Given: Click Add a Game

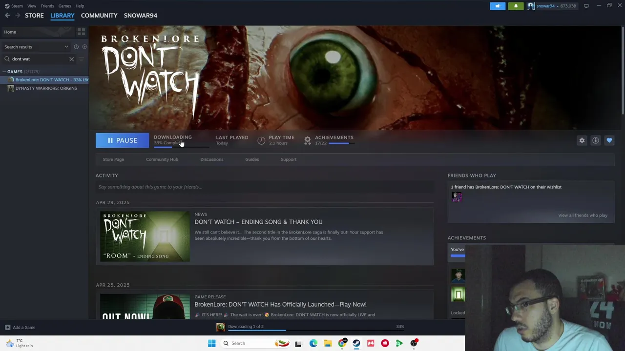Looking at the screenshot, I should [x=20, y=328].
